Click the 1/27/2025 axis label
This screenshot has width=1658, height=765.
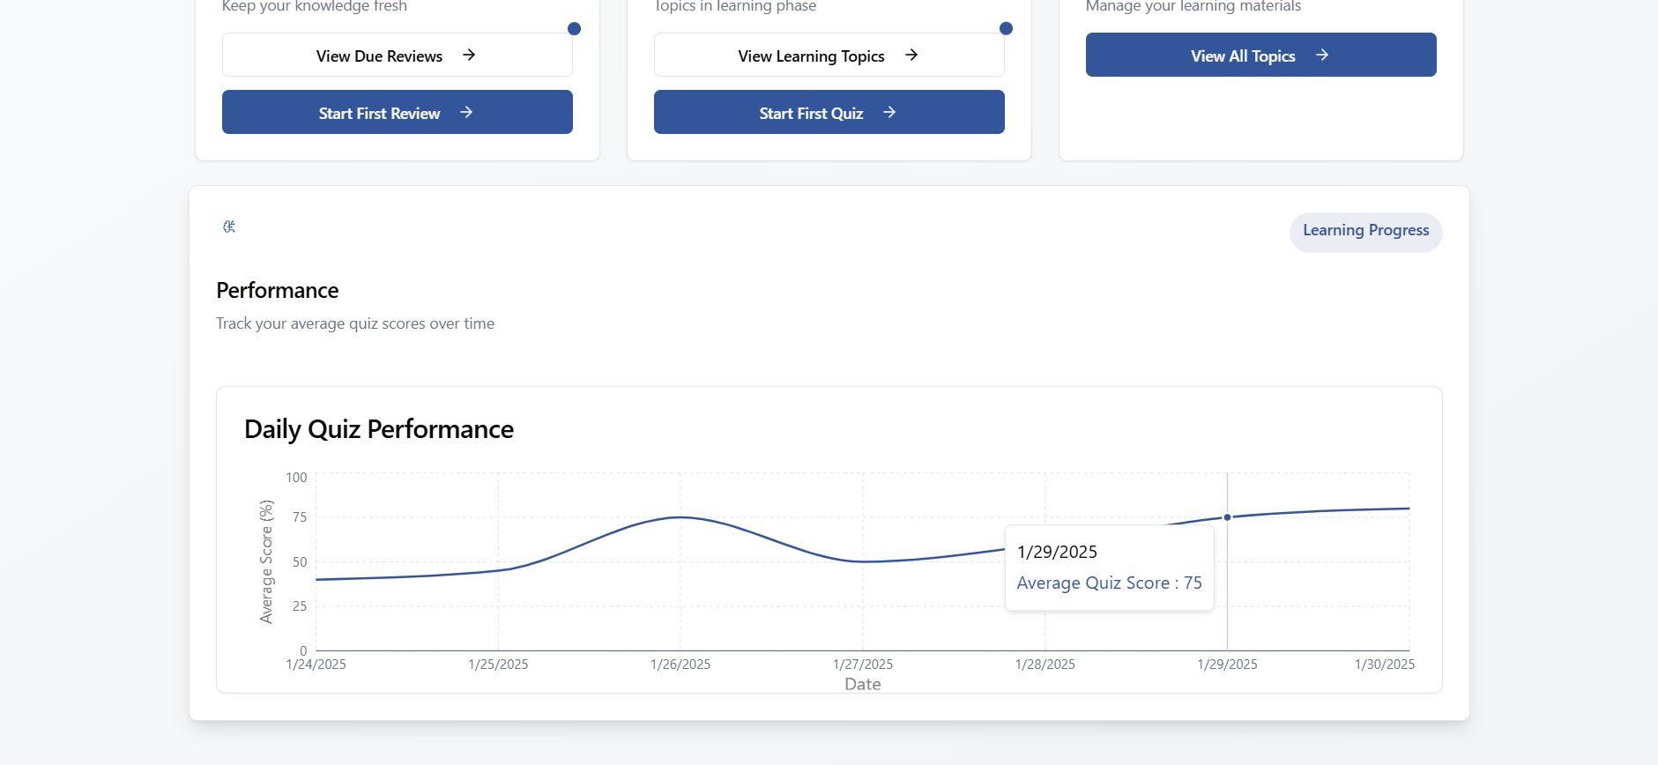click(x=863, y=665)
